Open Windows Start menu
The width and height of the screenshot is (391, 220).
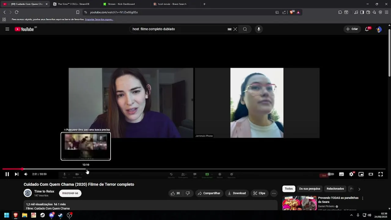pos(6,215)
